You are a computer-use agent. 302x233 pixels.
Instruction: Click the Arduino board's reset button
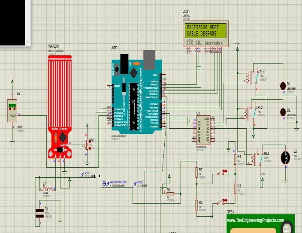[117, 69]
